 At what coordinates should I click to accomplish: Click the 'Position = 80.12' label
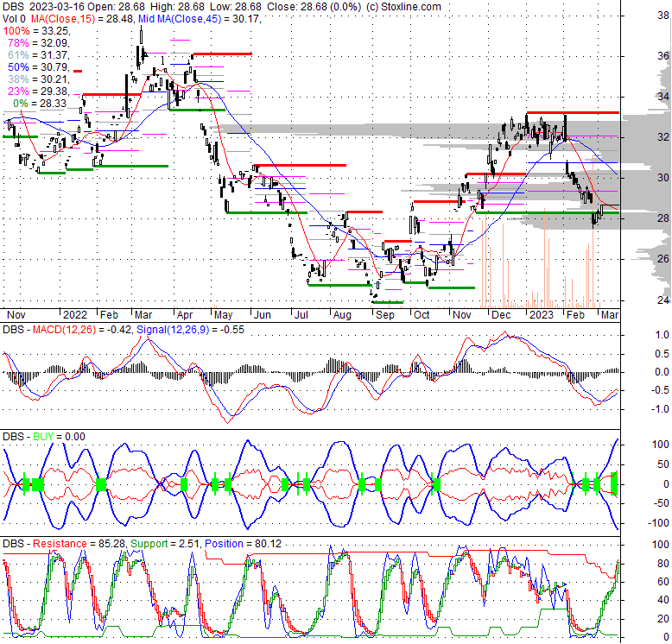tap(243, 543)
